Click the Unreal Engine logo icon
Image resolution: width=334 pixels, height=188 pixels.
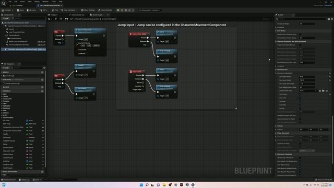coord(4,3)
